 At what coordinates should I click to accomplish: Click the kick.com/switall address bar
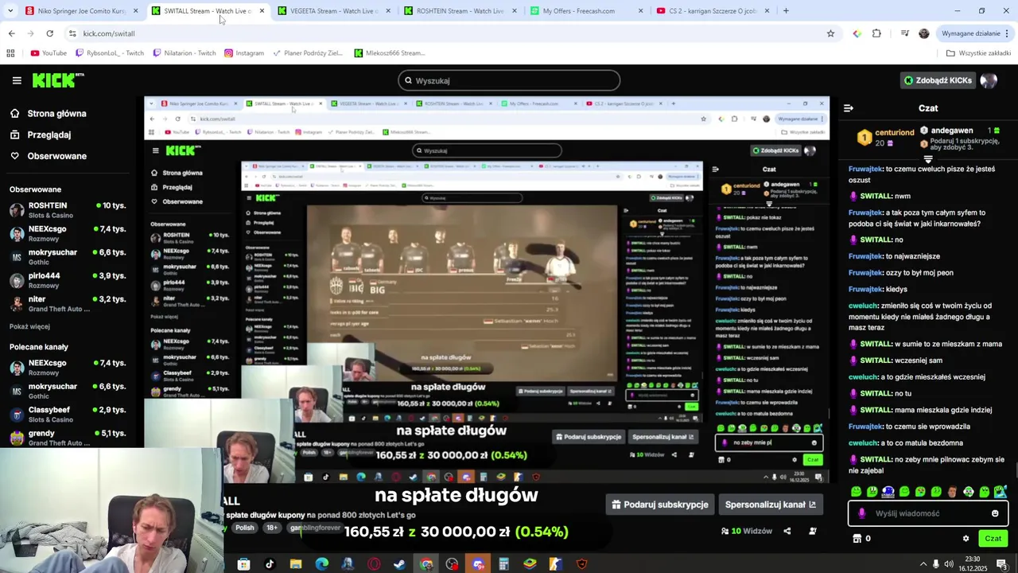(x=445, y=33)
